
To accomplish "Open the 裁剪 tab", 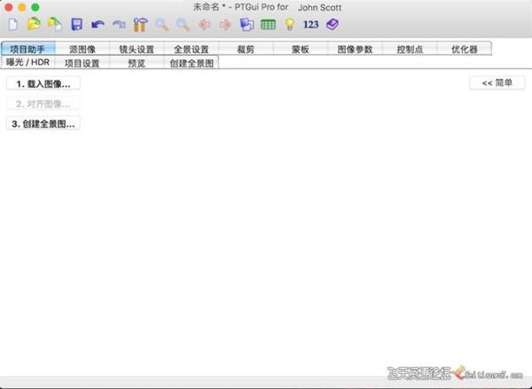I will 246,49.
